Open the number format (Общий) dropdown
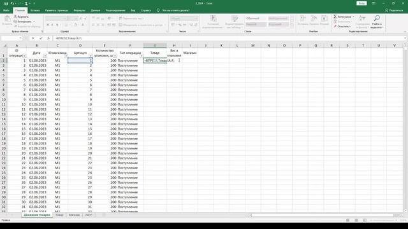This screenshot has width=408, height=229. pyautogui.click(x=196, y=18)
